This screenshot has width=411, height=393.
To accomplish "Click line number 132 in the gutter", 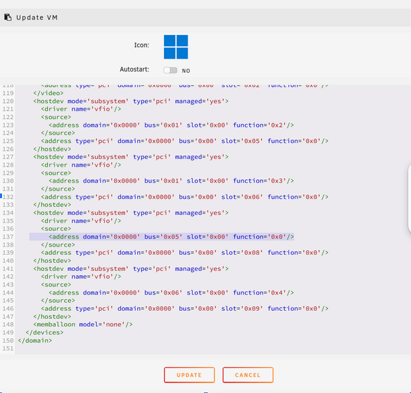I will click(8, 197).
